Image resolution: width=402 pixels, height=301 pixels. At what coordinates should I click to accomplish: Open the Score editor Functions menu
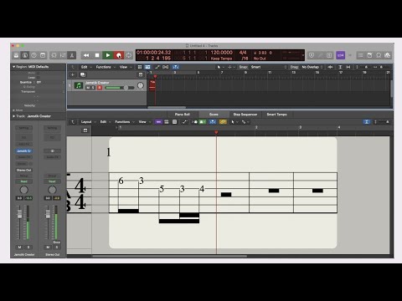point(125,122)
